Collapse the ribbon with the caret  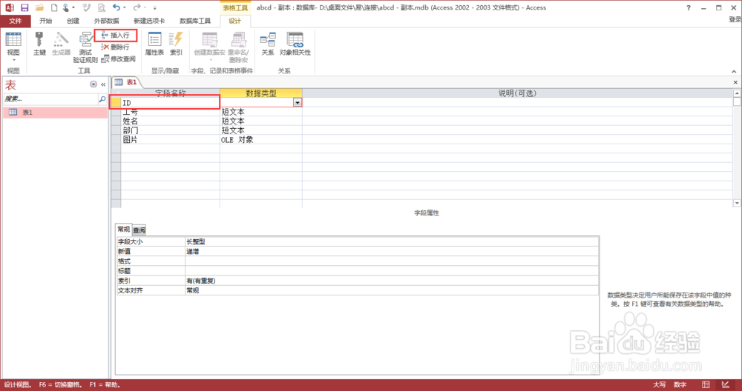[734, 72]
